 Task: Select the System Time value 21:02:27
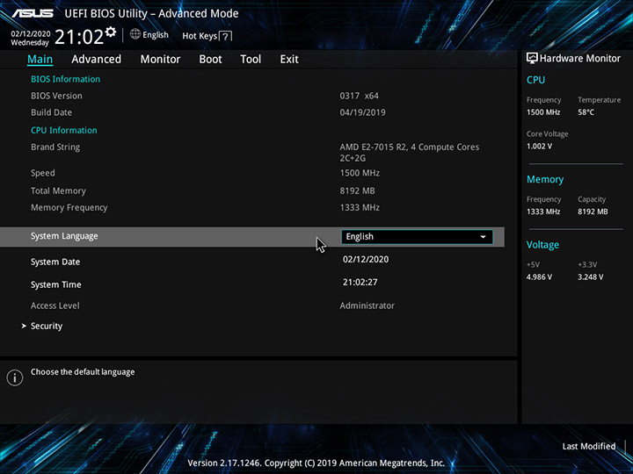[x=360, y=282]
